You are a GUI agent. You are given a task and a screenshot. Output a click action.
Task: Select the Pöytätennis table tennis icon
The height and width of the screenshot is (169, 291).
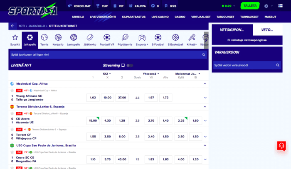click(125, 37)
